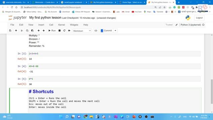Open the Gmail bookmark

click(x=126, y=12)
